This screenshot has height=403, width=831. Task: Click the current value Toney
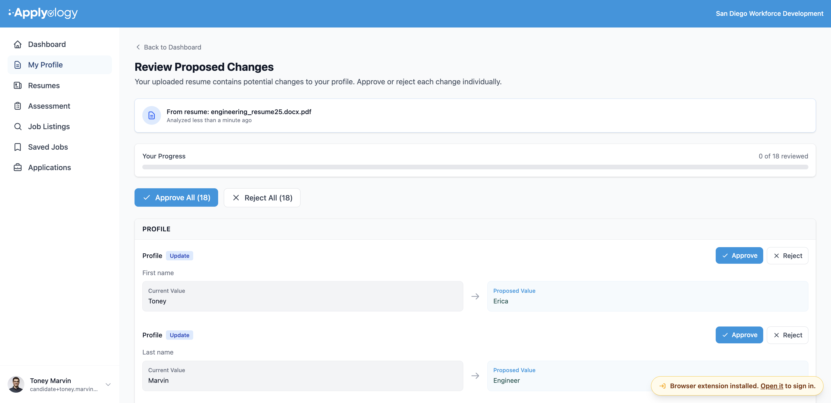coord(157,301)
